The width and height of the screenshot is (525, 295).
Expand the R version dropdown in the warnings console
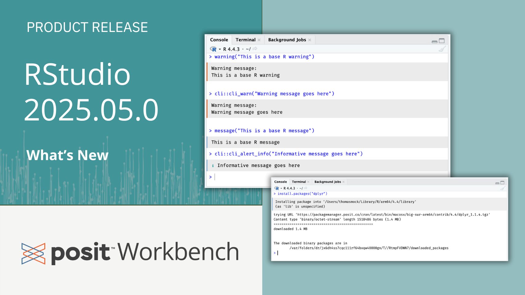click(220, 49)
